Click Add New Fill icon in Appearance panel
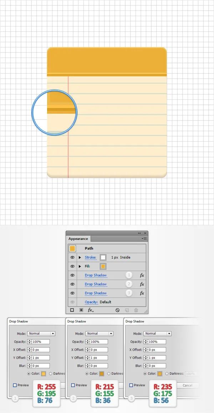This screenshot has height=413, width=214. [x=81, y=310]
